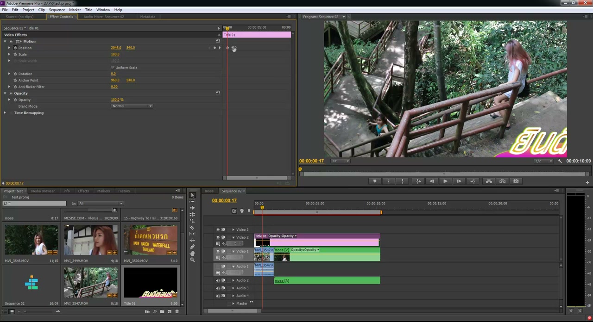Click the Position X value 2045.0
This screenshot has height=322, width=593.
[x=116, y=48]
